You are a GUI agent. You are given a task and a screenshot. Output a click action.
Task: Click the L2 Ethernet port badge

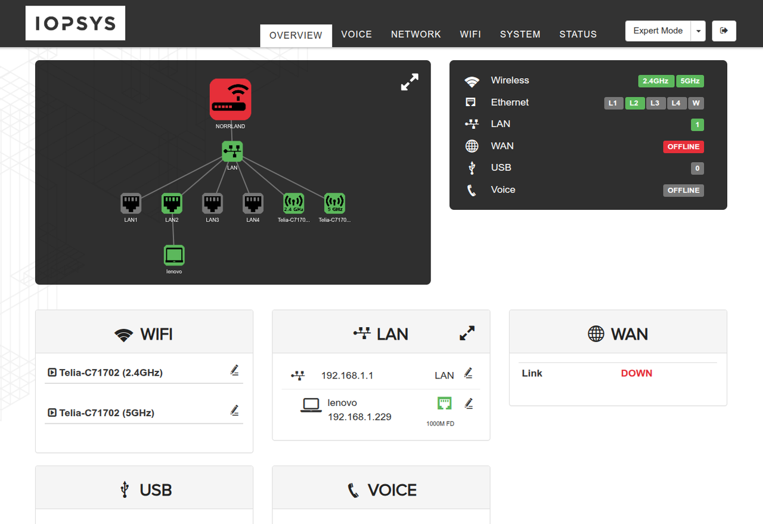click(x=634, y=103)
